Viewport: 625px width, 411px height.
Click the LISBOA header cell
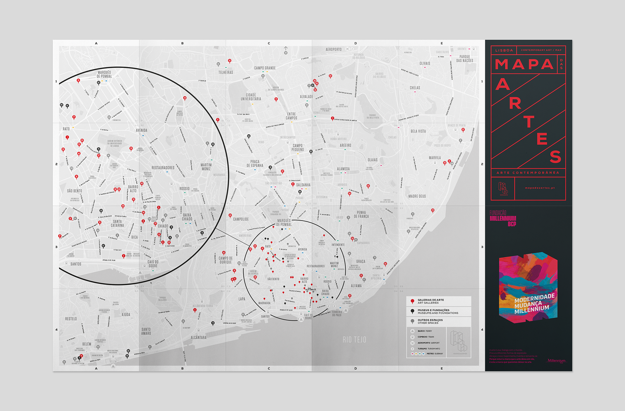point(504,50)
